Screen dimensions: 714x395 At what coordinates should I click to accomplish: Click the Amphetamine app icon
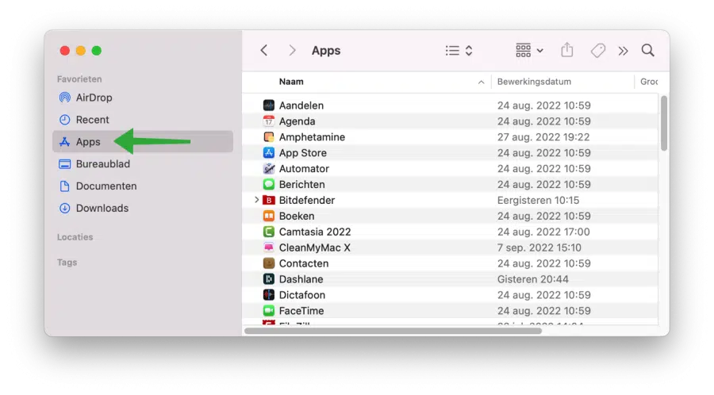pyautogui.click(x=269, y=137)
